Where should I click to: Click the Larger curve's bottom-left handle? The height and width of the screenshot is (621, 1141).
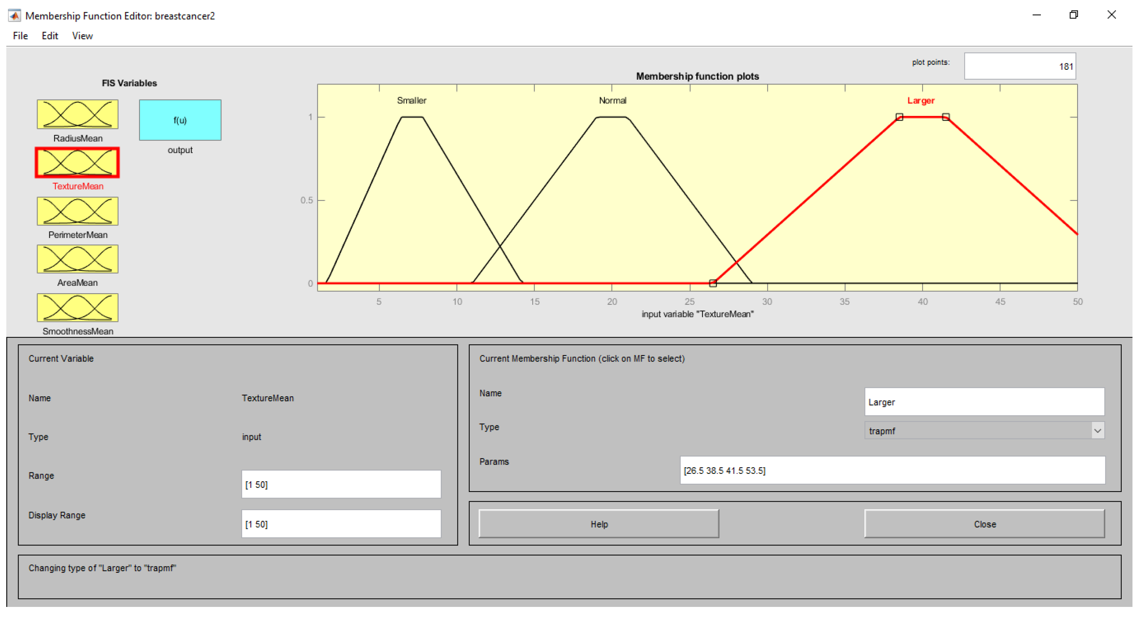tap(713, 283)
